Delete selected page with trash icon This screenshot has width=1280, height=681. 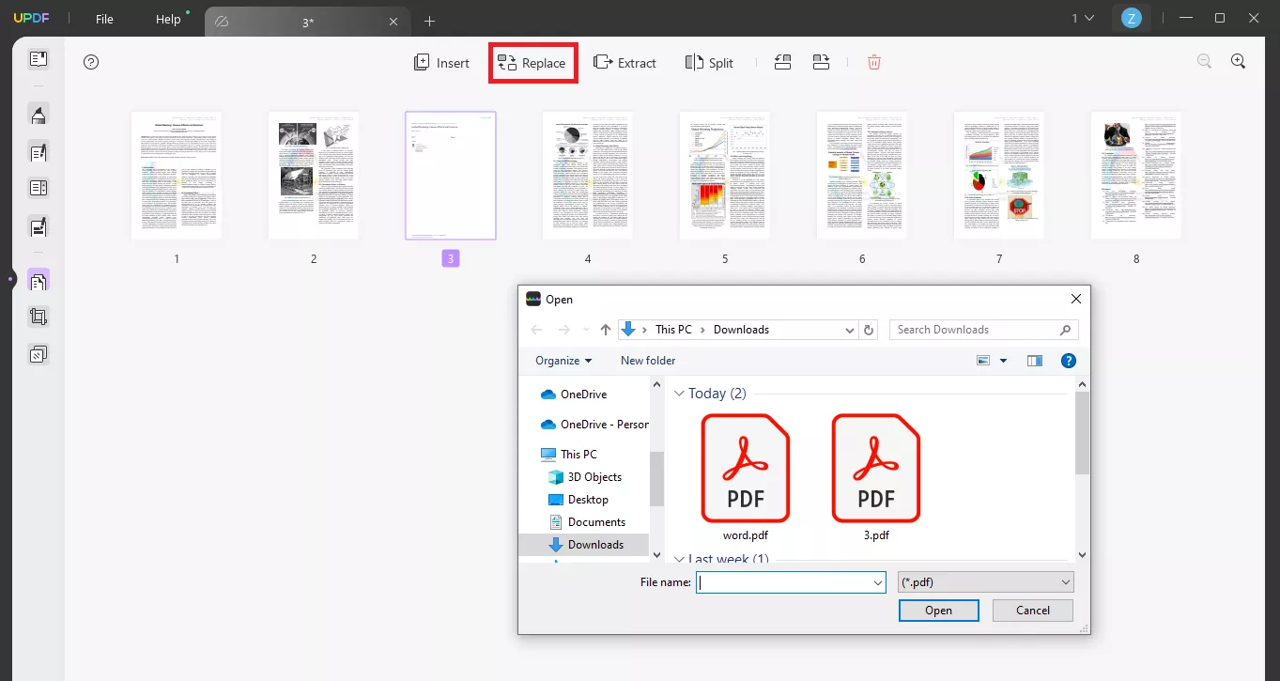[x=874, y=63]
